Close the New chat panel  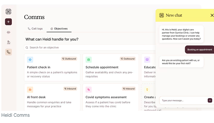tap(212, 15)
